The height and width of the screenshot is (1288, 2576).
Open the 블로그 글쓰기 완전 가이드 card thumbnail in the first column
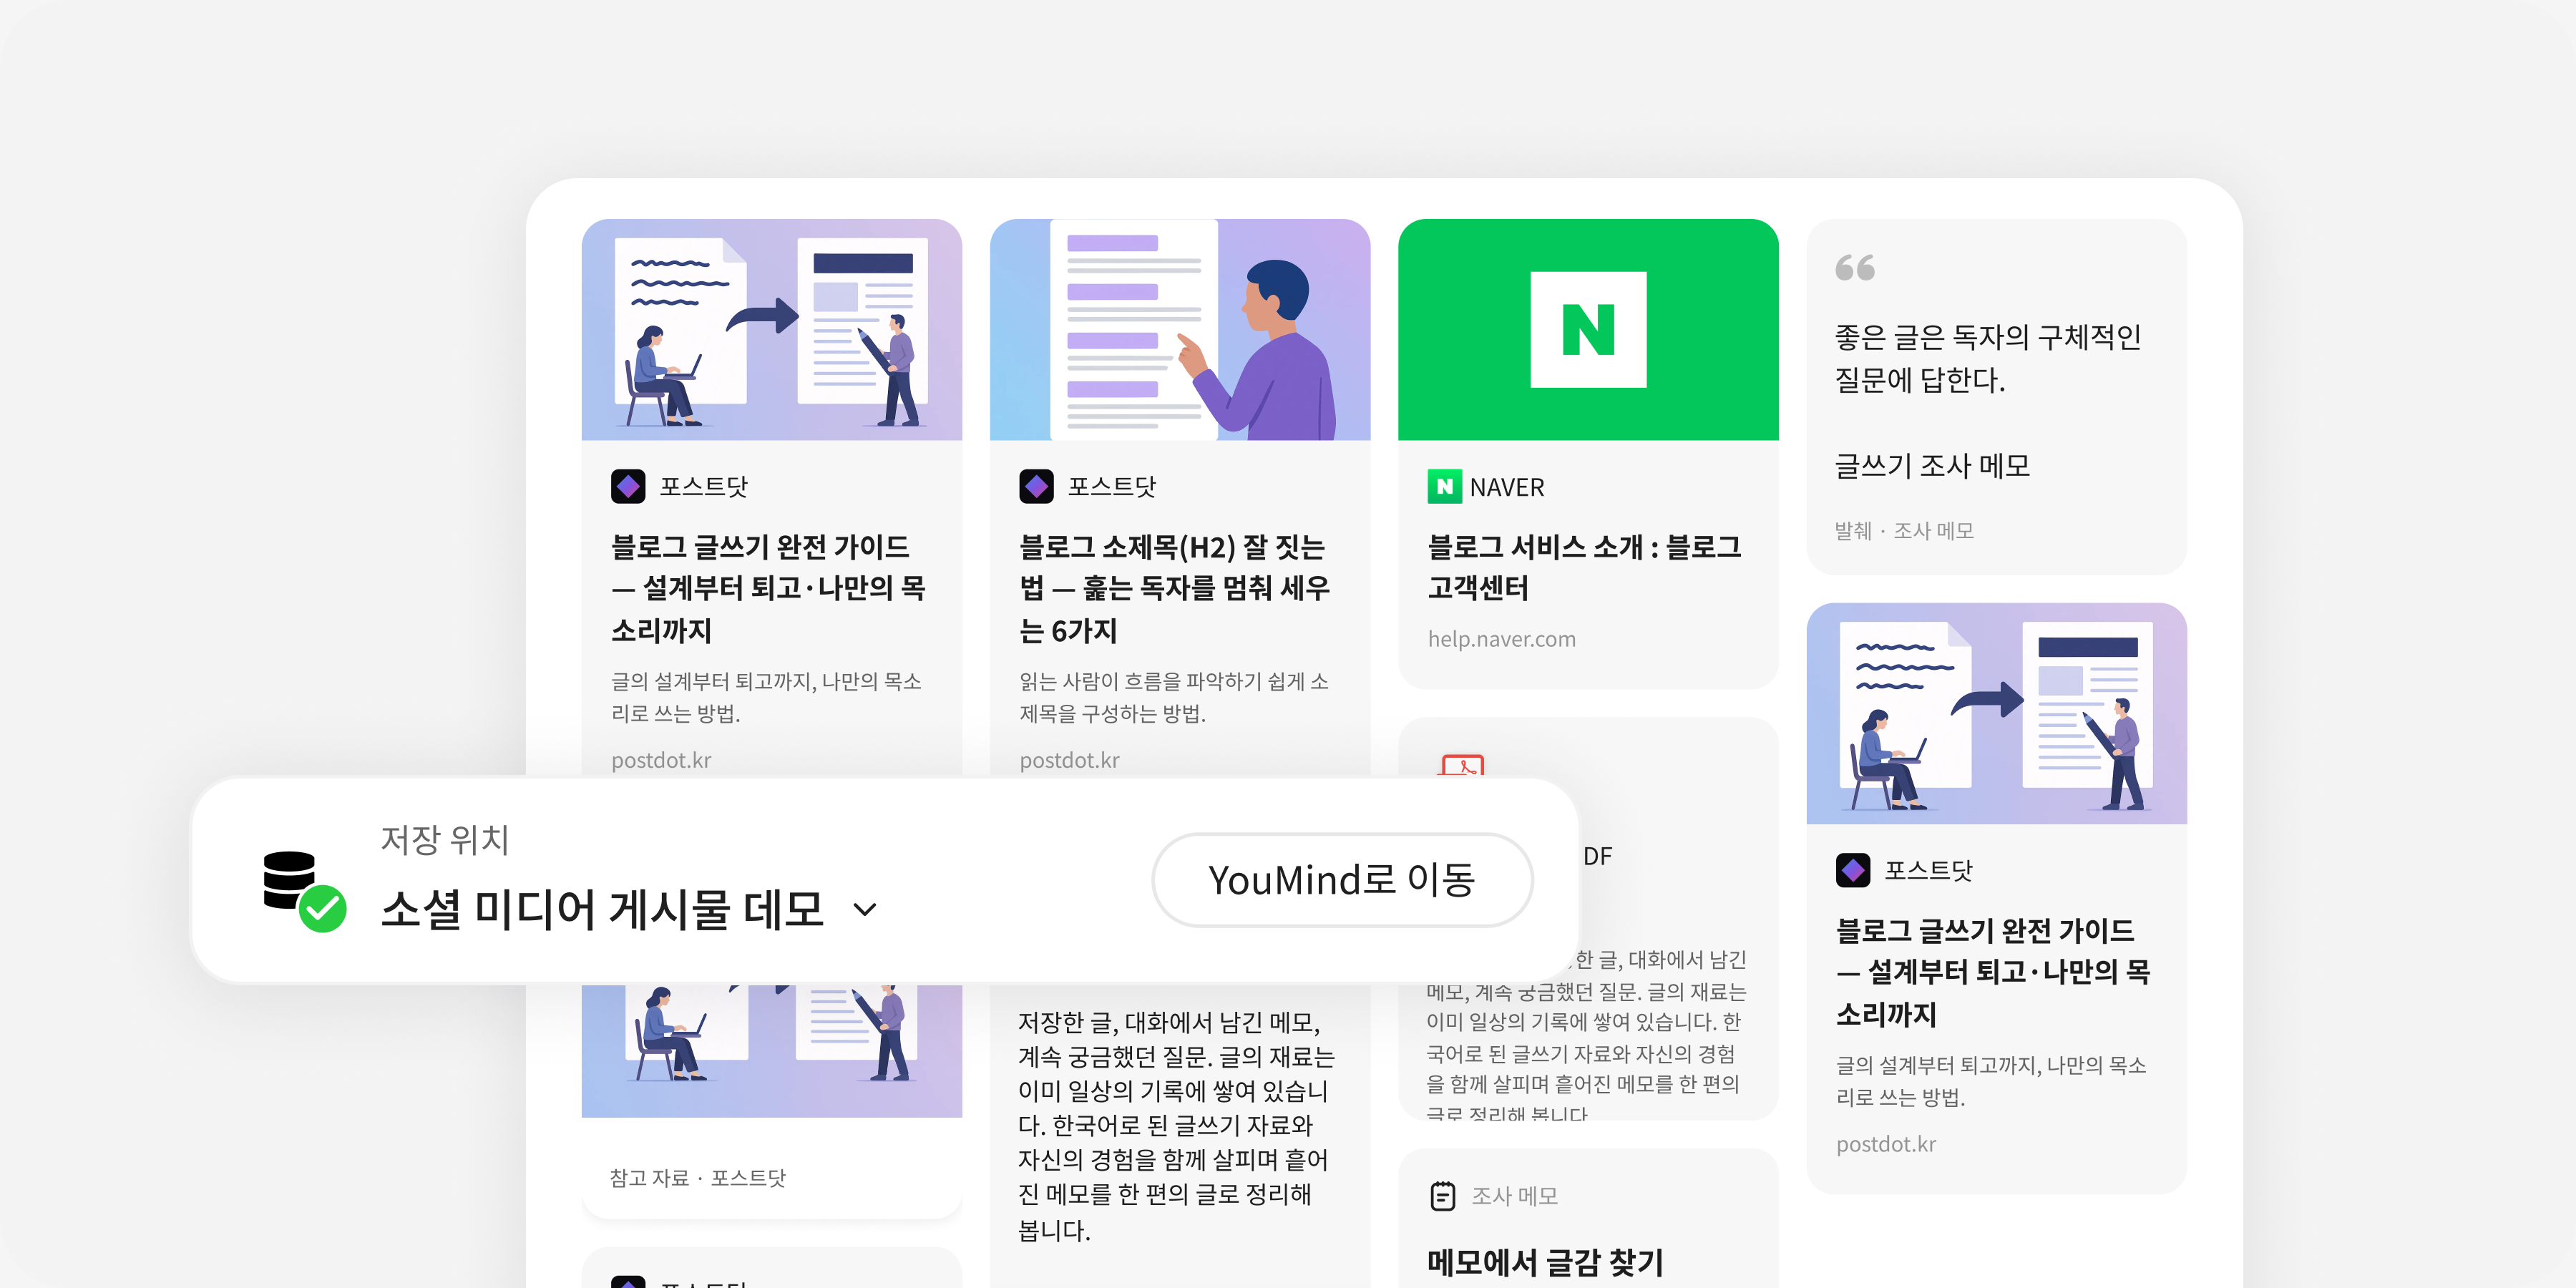772,329
